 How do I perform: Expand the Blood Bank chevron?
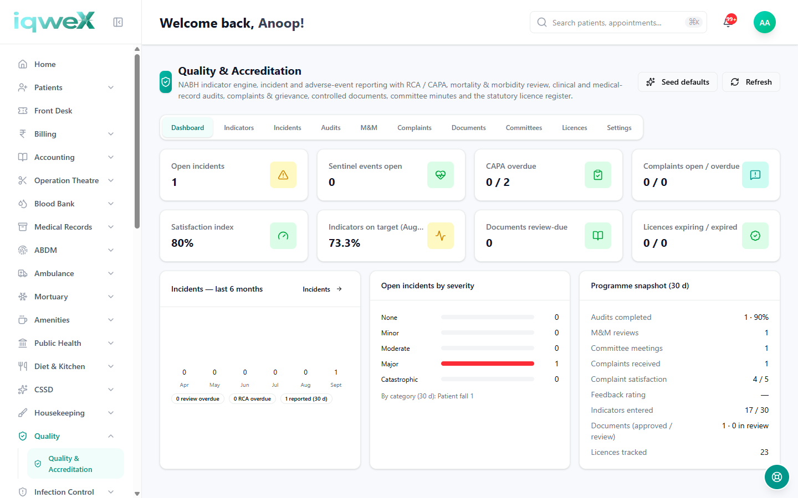point(111,204)
